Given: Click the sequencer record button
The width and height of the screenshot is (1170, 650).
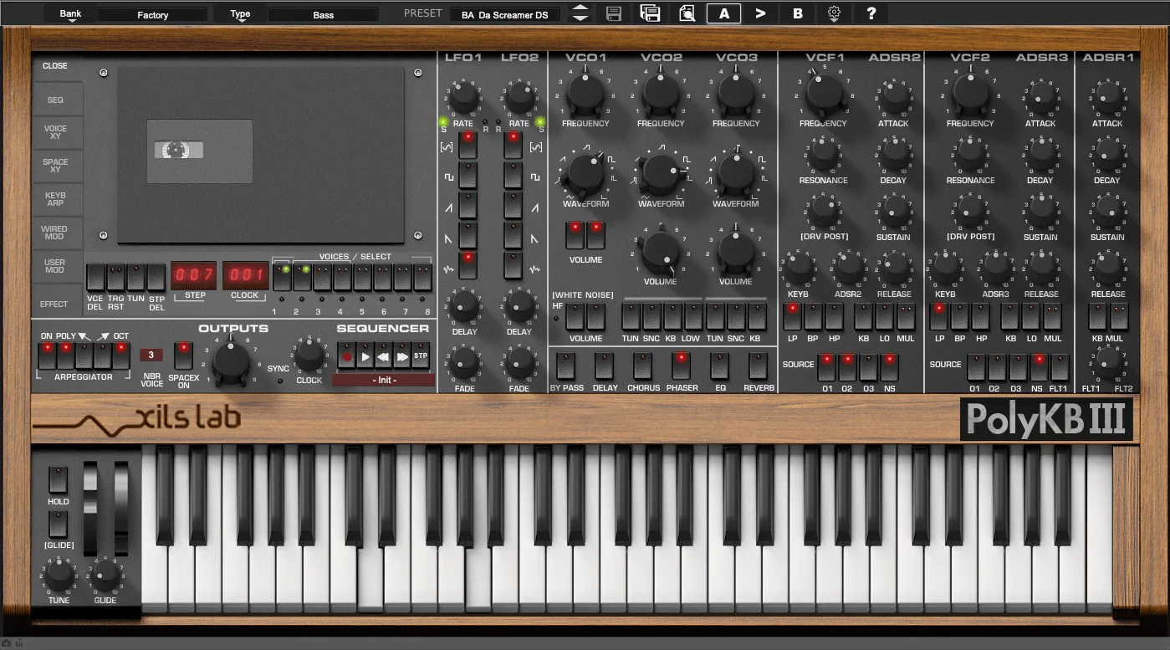Looking at the screenshot, I should [346, 356].
